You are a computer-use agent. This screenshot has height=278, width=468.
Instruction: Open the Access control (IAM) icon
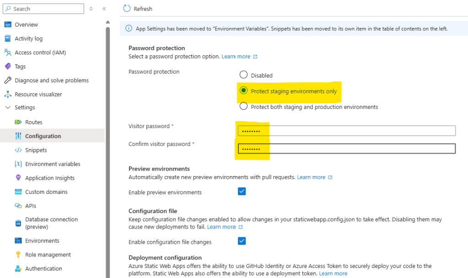click(7, 53)
